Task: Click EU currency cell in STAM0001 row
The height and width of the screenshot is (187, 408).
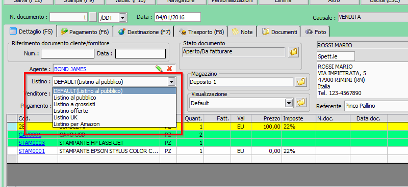Action: pos(241,151)
